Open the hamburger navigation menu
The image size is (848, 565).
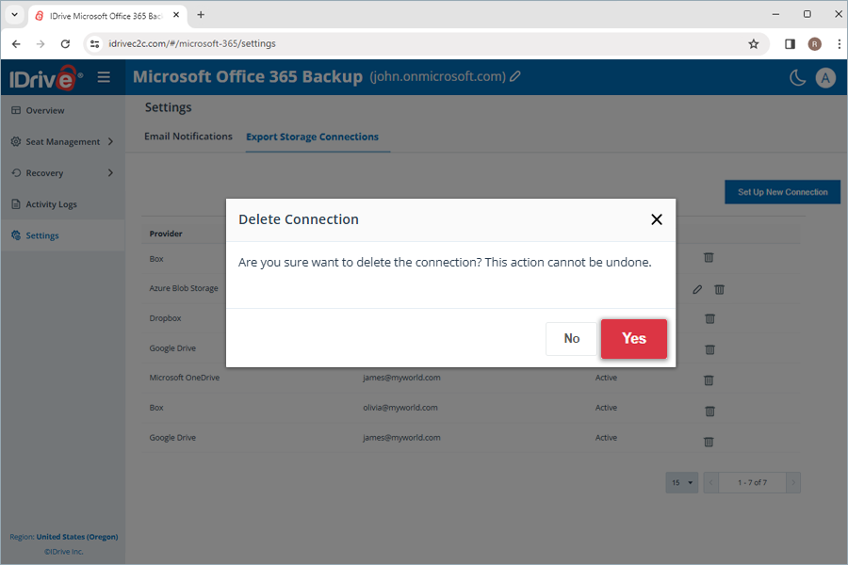pyautogui.click(x=104, y=77)
